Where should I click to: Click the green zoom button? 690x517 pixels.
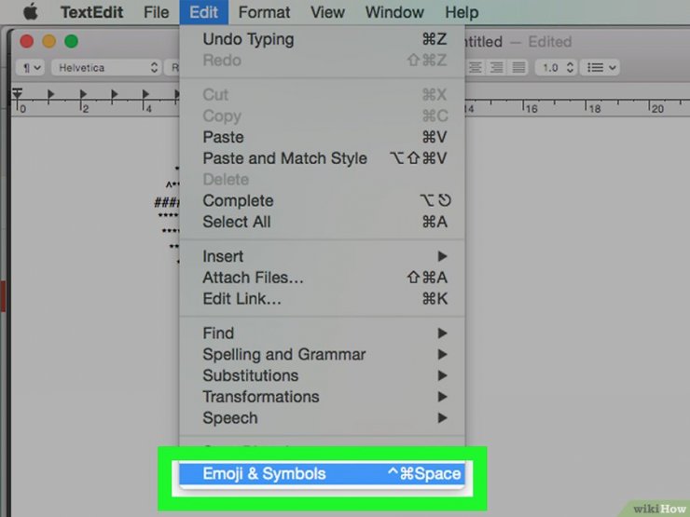tap(71, 41)
